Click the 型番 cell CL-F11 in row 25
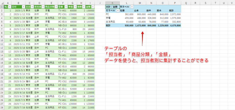The image size is (235, 110). 63,96
